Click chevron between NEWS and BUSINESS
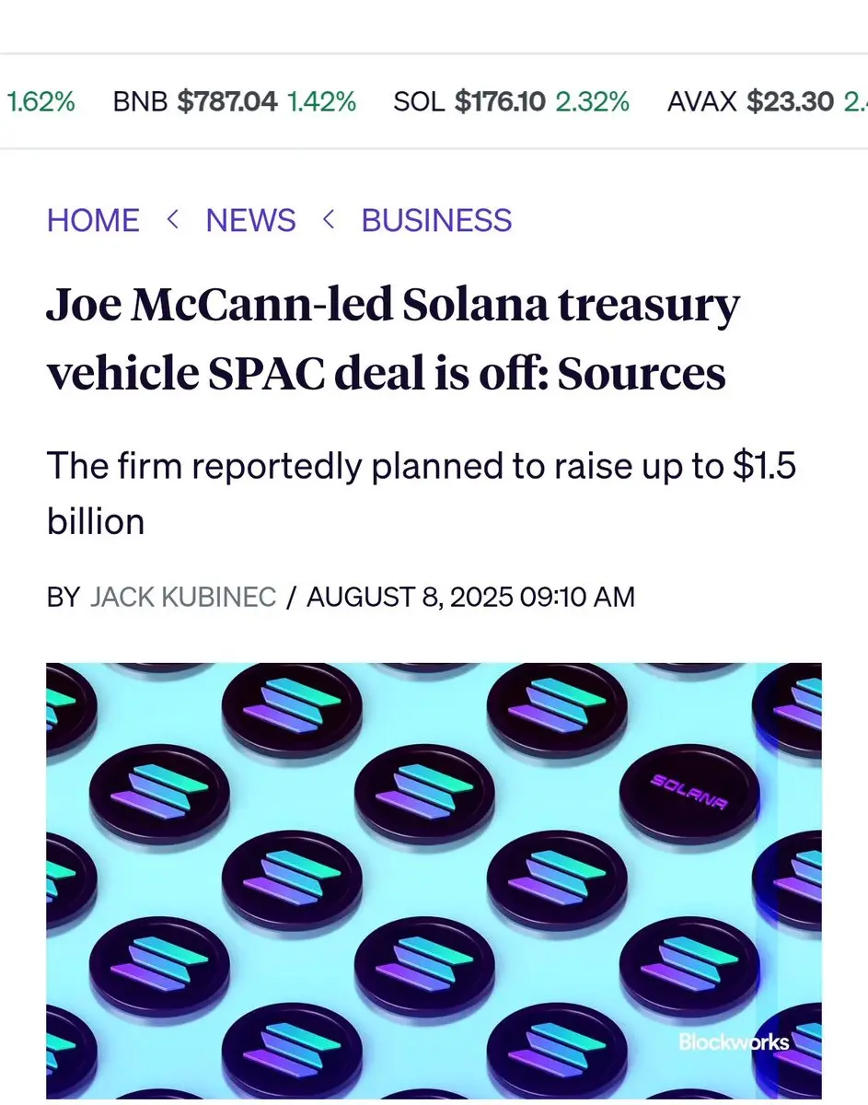This screenshot has width=868, height=1105. 329,219
